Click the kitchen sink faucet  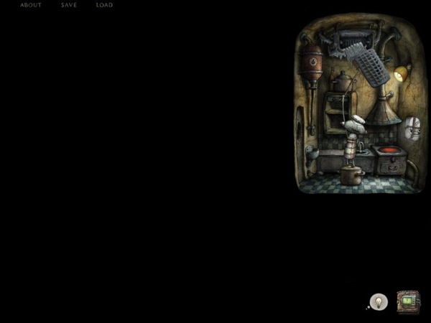[x=361, y=146]
